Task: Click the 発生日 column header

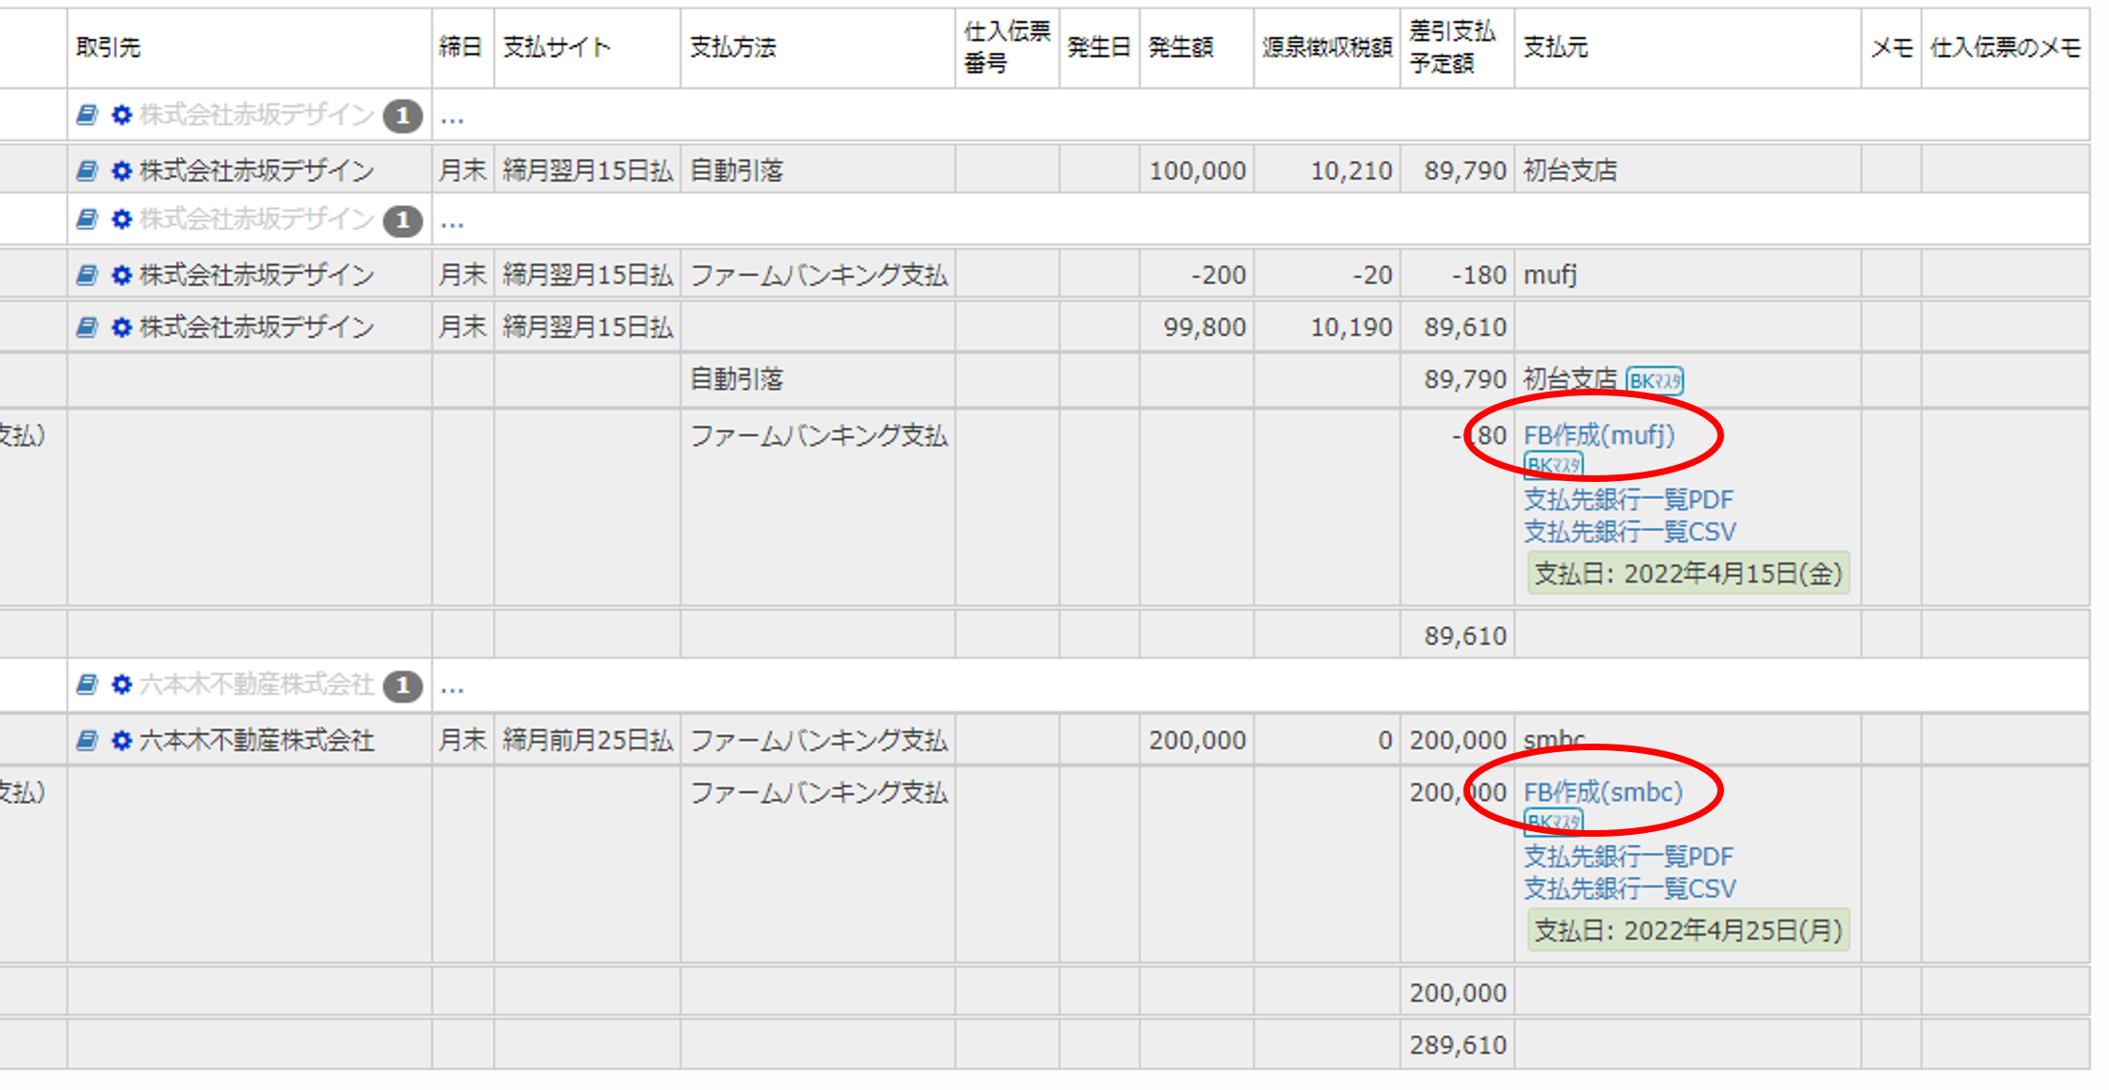Action: pos(1099,48)
